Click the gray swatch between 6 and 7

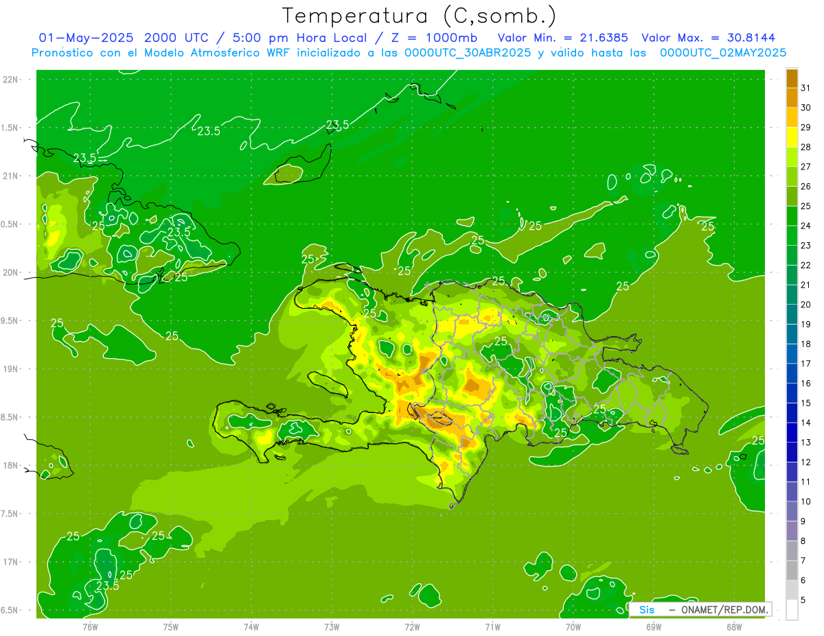(x=792, y=571)
